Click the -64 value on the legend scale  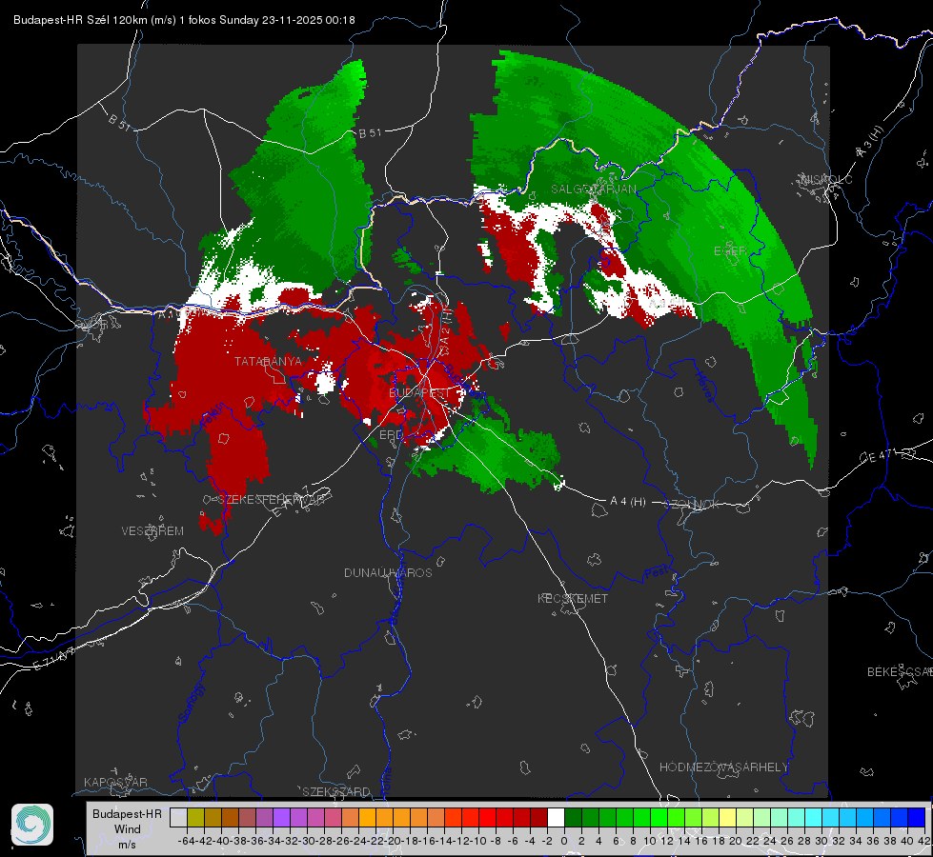187,841
